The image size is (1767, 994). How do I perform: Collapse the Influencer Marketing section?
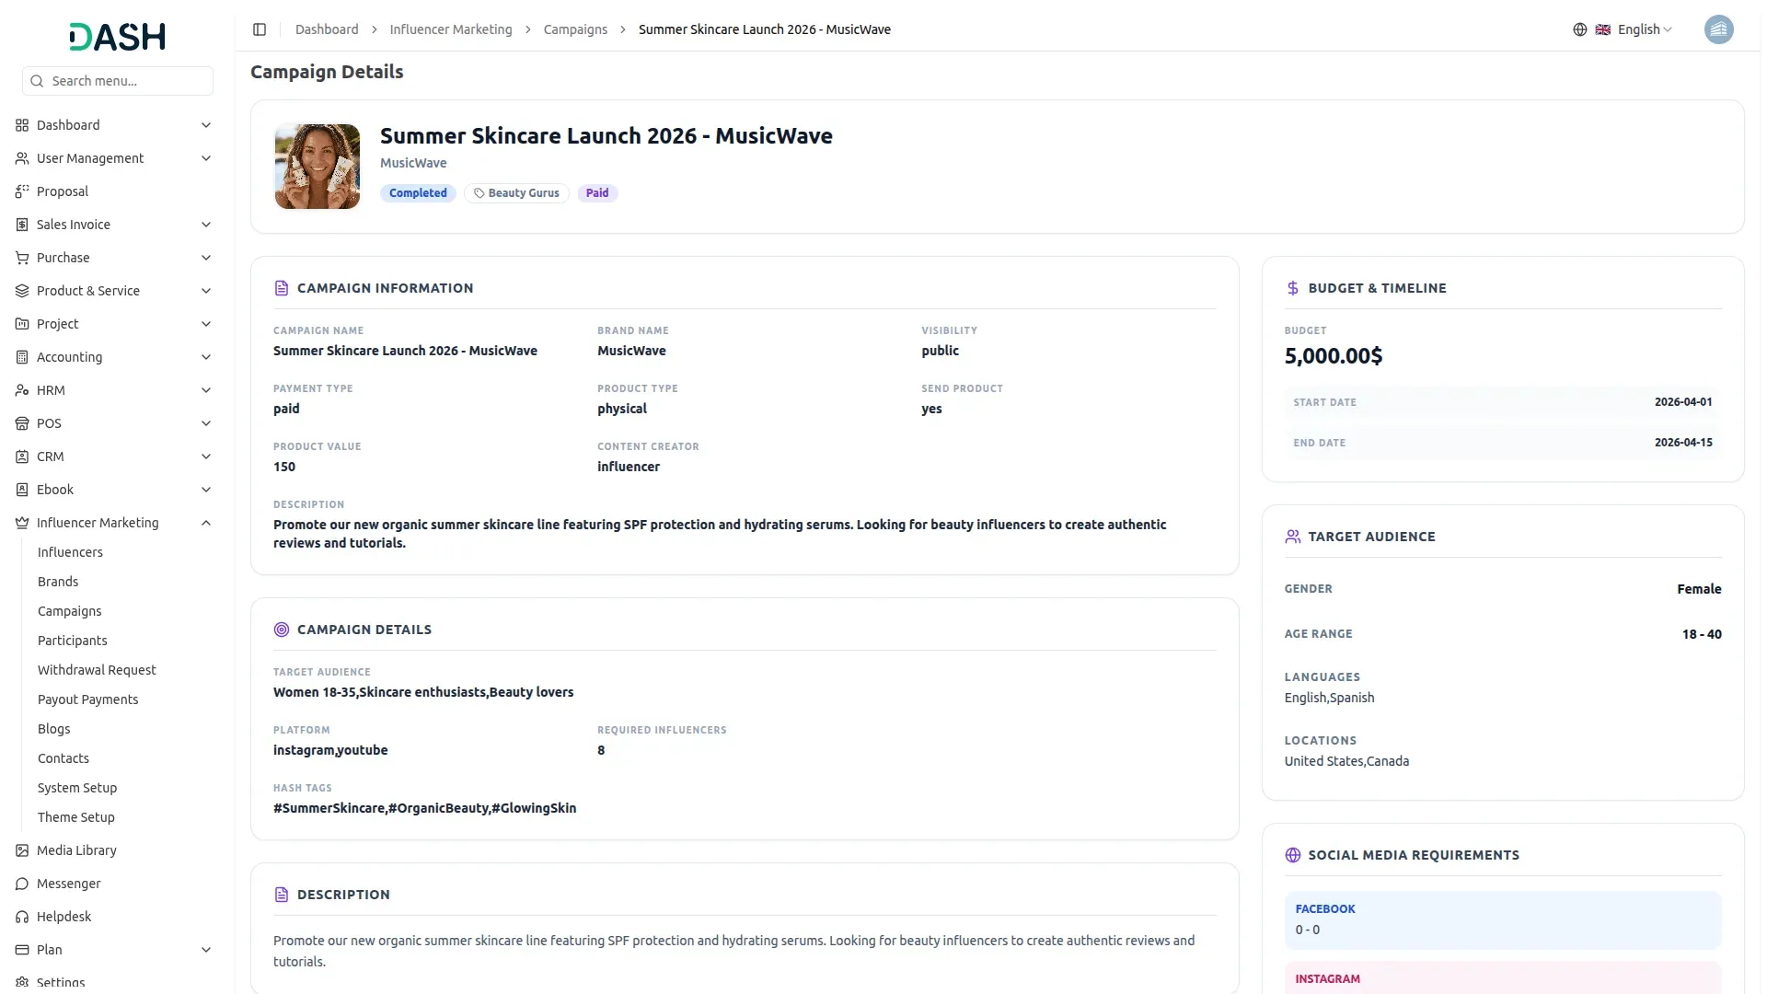[x=206, y=523]
